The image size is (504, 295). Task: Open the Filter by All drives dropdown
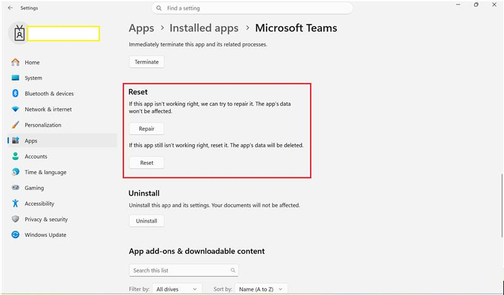[177, 289]
